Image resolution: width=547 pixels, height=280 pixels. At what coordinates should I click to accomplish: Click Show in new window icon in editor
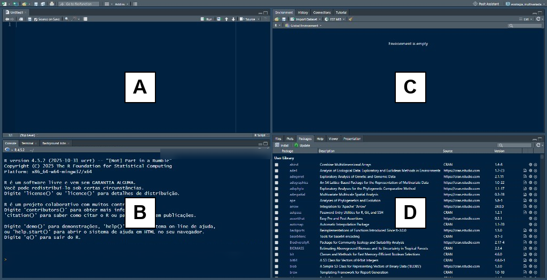pyautogui.click(x=21, y=19)
